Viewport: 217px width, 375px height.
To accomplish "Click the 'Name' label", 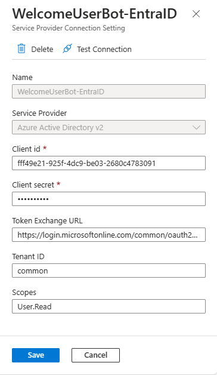I will tap(22, 77).
